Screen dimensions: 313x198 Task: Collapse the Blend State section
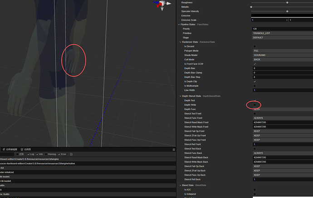coord(180,185)
